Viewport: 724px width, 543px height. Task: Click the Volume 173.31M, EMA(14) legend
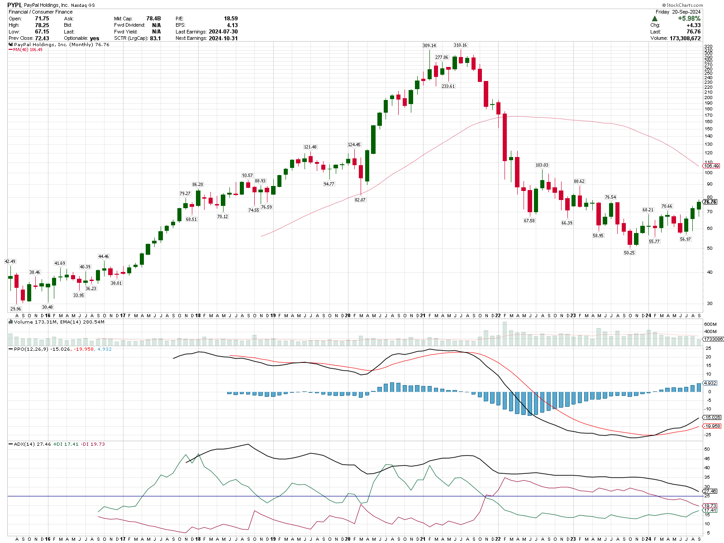[x=57, y=322]
